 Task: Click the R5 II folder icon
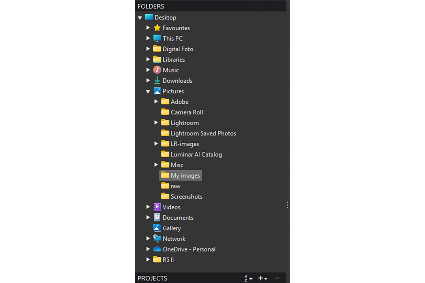(157, 259)
